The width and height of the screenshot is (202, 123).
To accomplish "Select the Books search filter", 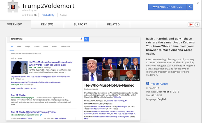I will click(46, 47).
